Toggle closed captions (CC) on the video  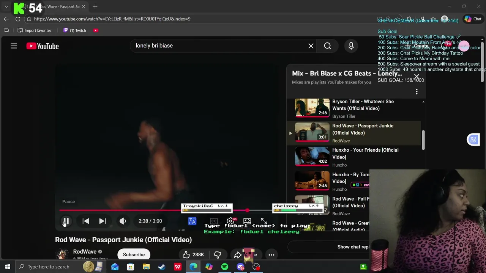[x=214, y=221]
